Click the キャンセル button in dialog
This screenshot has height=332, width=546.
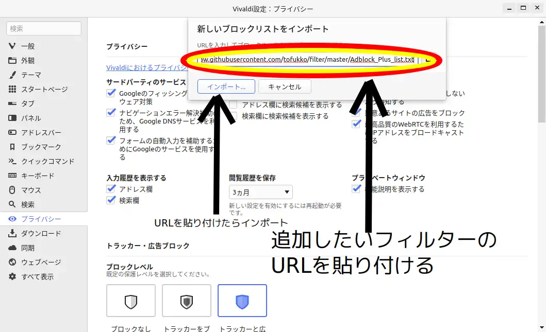pos(285,86)
